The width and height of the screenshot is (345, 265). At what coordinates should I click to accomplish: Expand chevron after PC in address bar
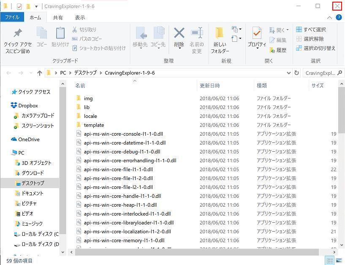tap(70, 73)
